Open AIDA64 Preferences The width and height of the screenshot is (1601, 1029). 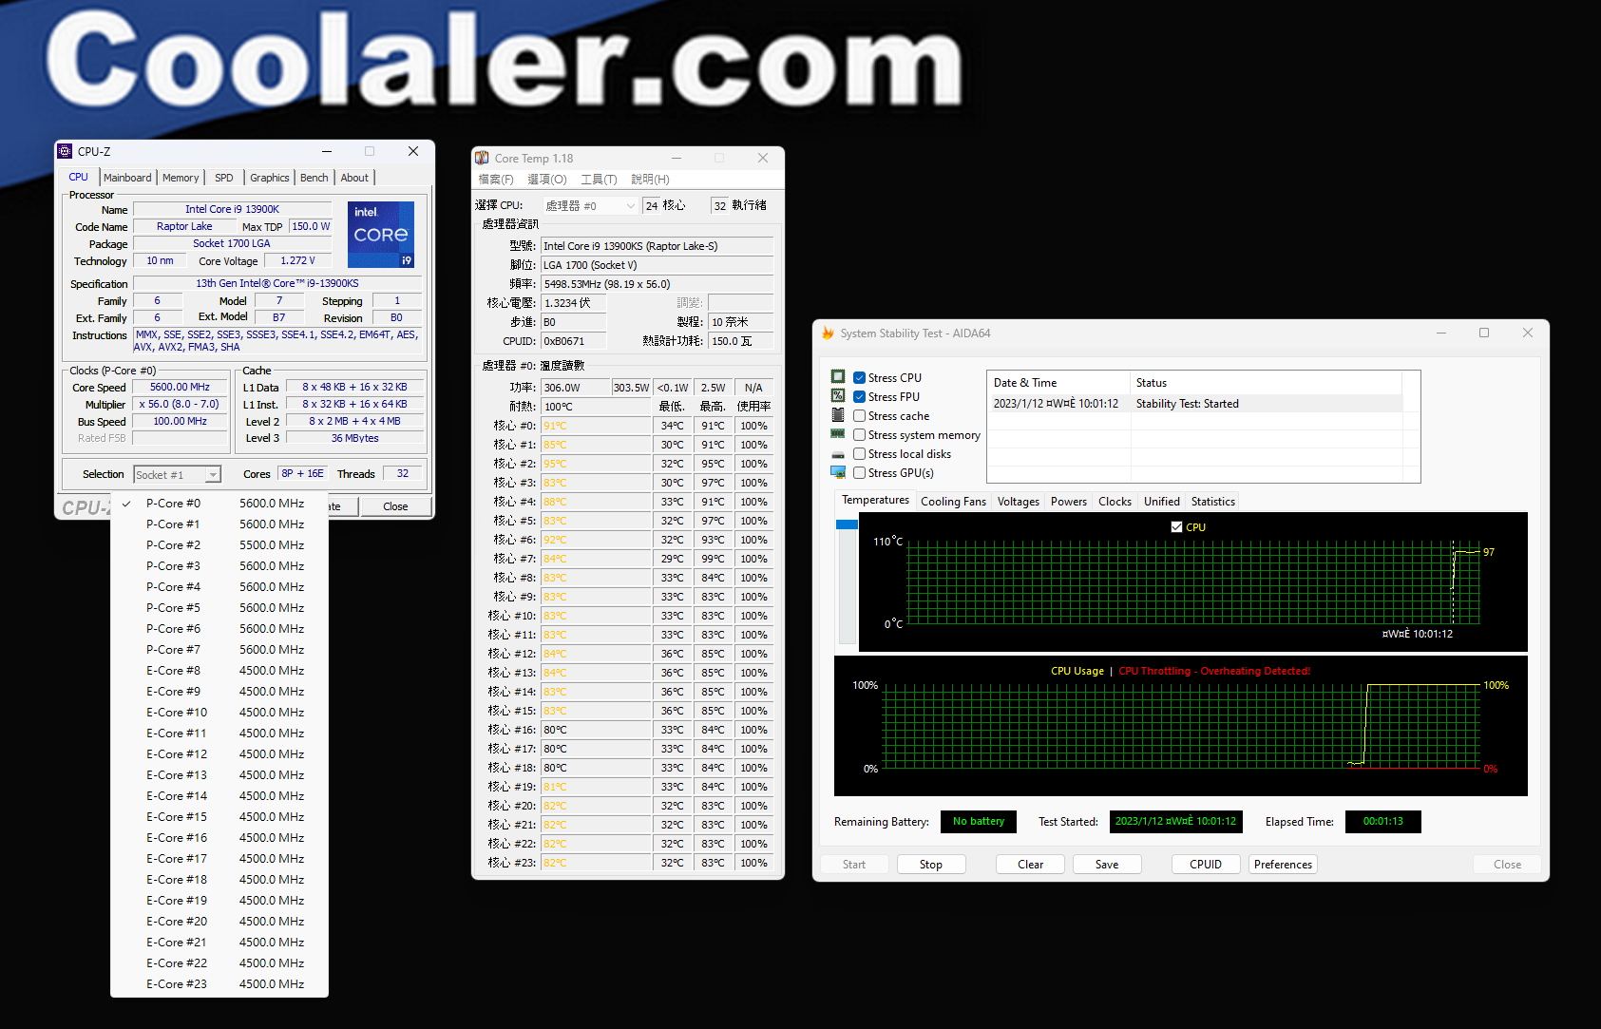(1283, 865)
